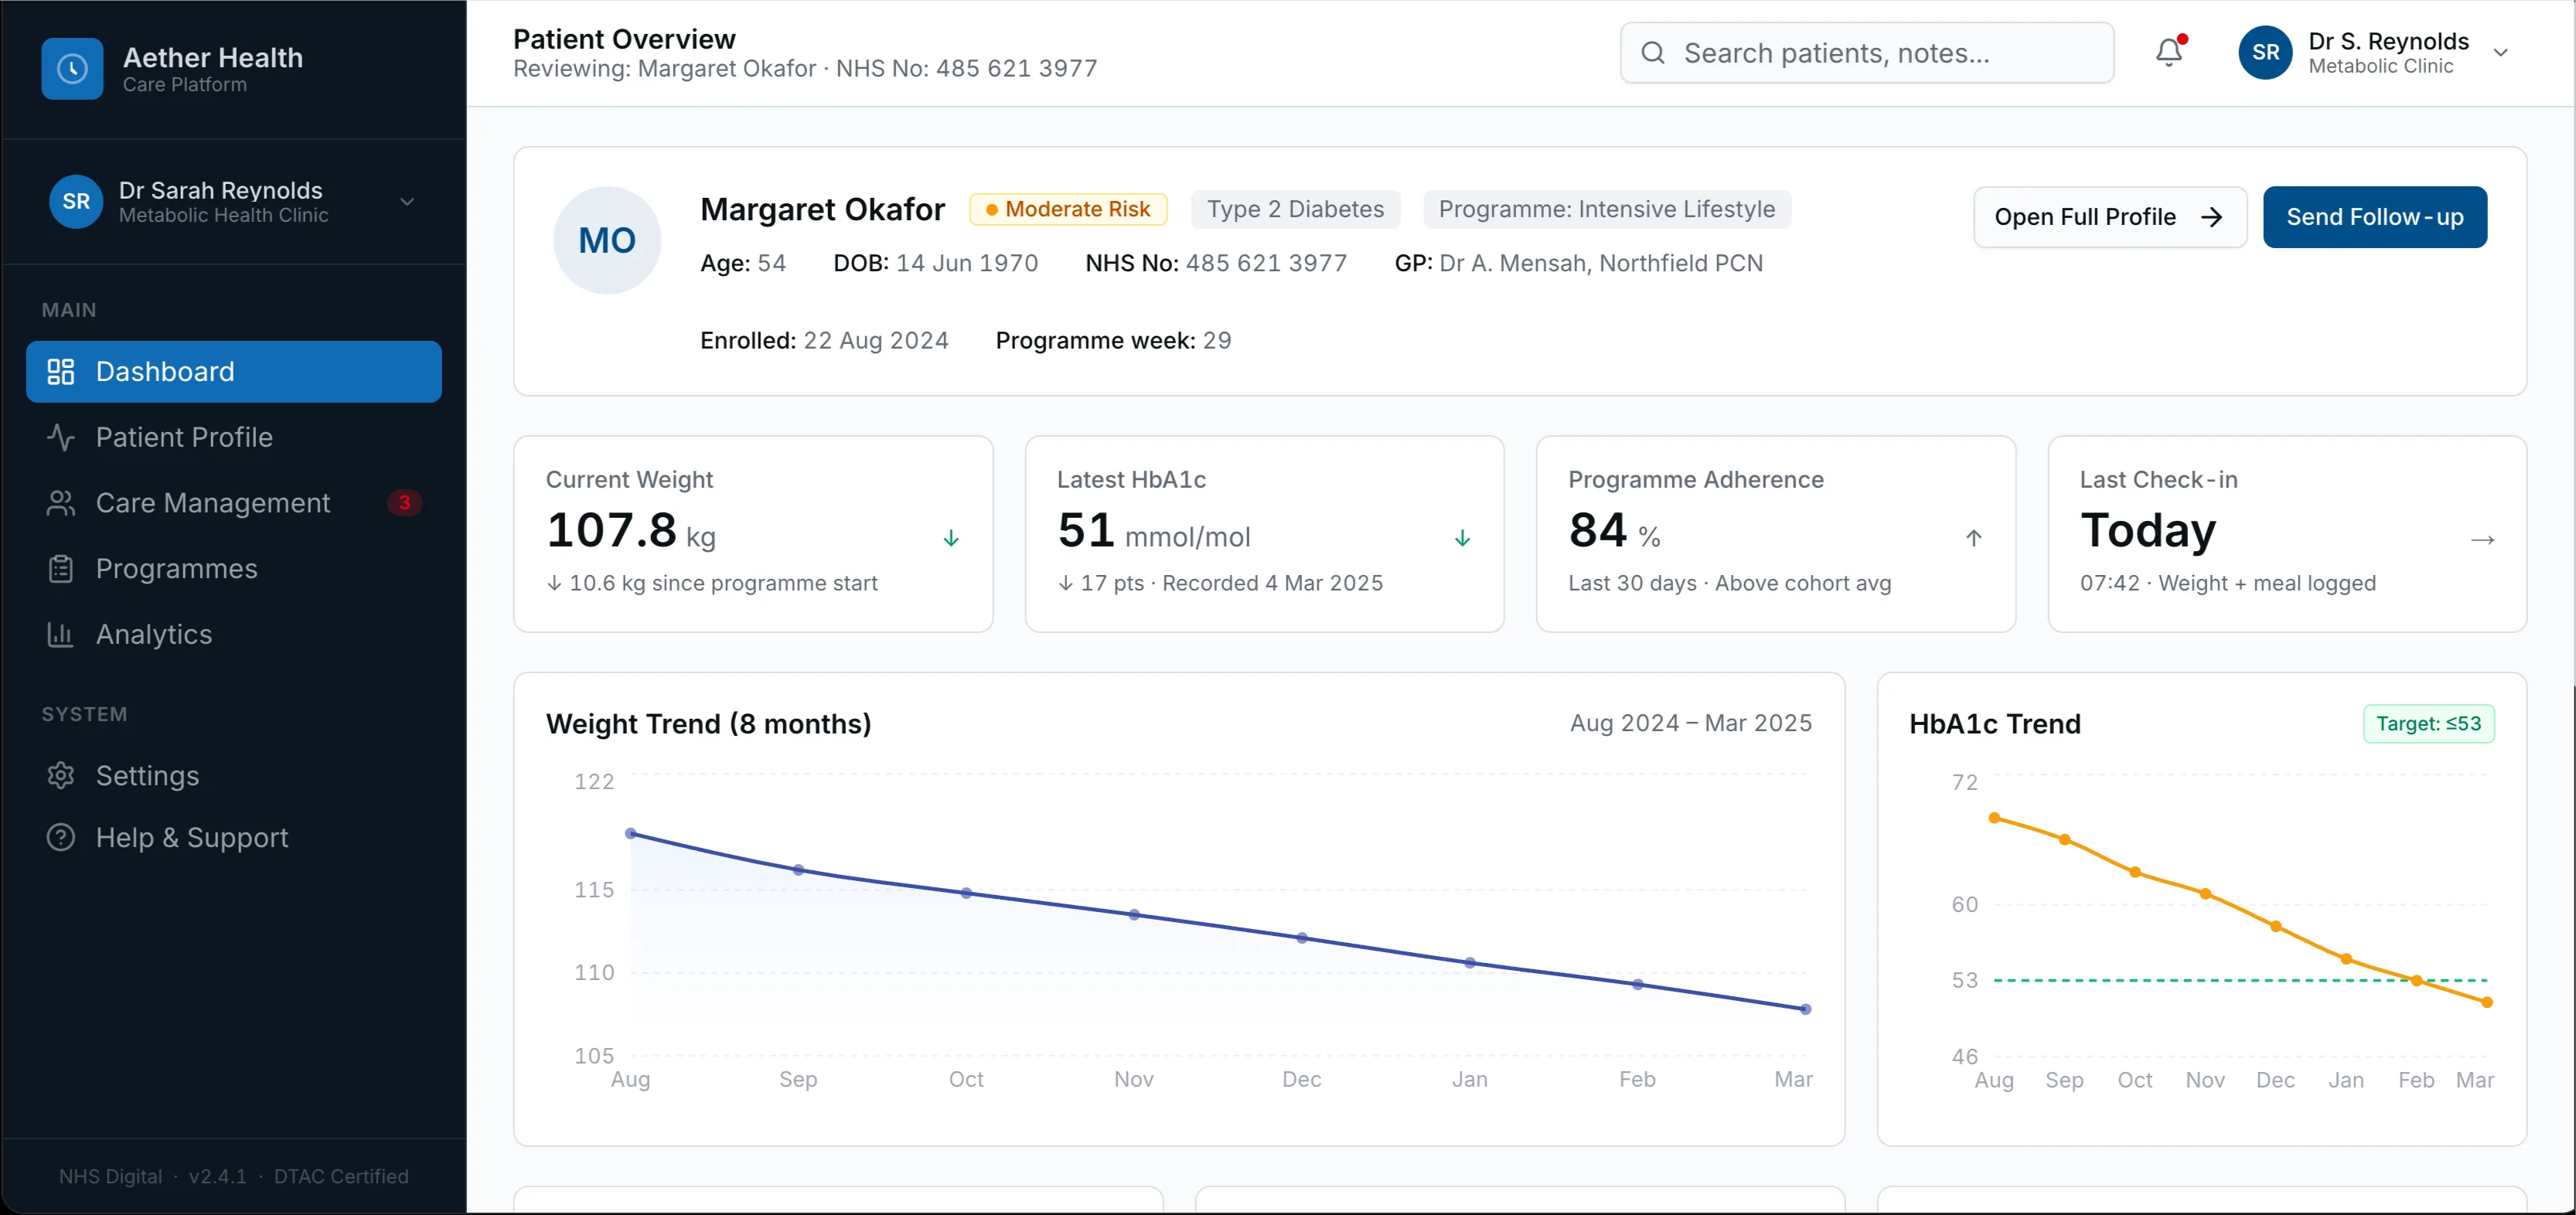2576x1215 pixels.
Task: Select the Dashboard menu item
Action: [x=234, y=372]
